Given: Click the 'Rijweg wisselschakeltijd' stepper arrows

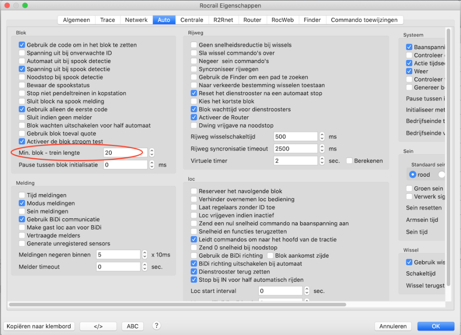Looking at the screenshot, I should [x=322, y=137].
